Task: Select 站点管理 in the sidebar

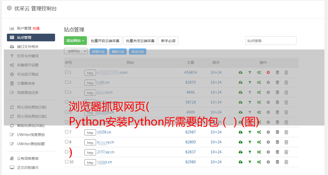Action: [31, 37]
